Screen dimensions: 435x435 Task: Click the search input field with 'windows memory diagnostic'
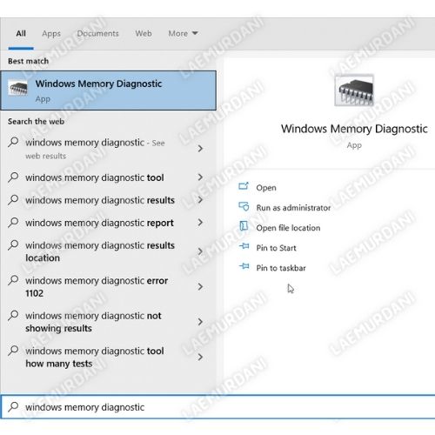(217, 407)
